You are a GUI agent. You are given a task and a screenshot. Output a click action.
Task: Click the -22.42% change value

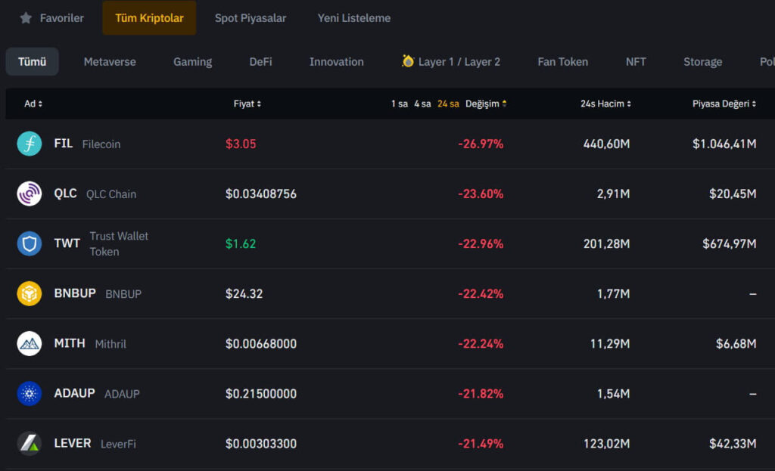[x=481, y=294]
